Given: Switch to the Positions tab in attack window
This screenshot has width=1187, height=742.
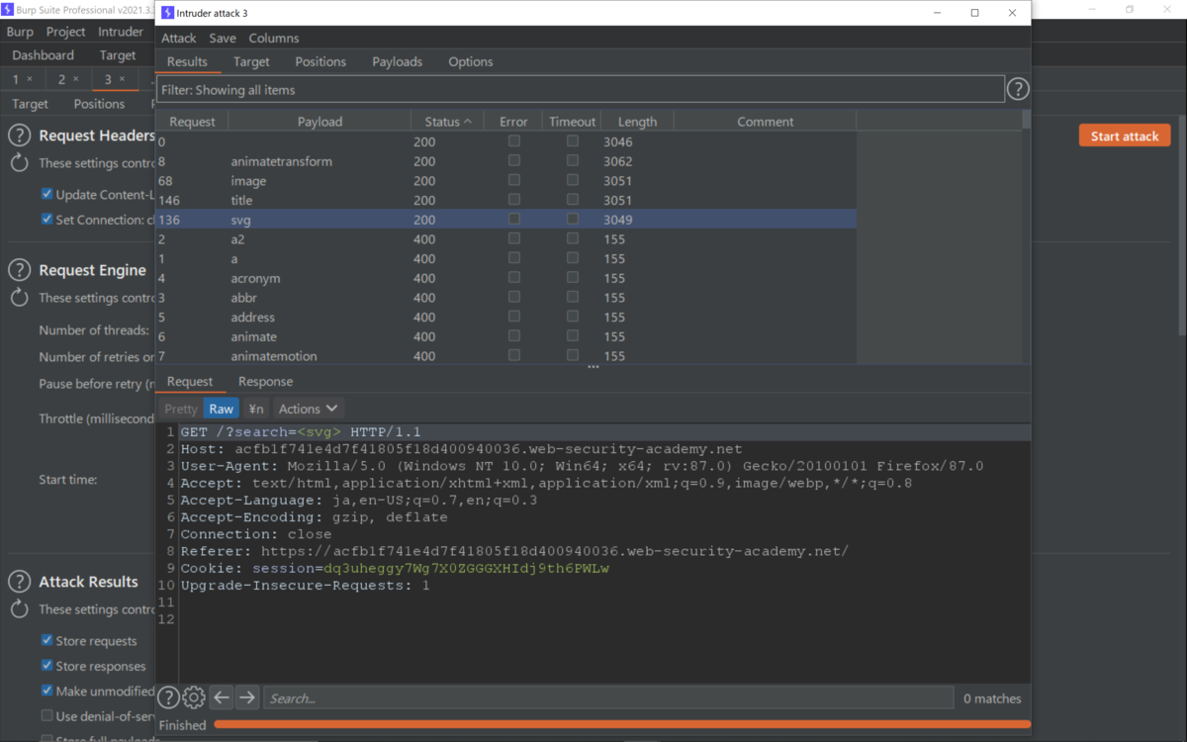Looking at the screenshot, I should coord(320,61).
